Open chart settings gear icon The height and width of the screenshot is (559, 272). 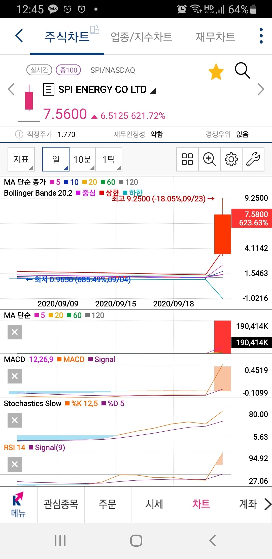[231, 159]
